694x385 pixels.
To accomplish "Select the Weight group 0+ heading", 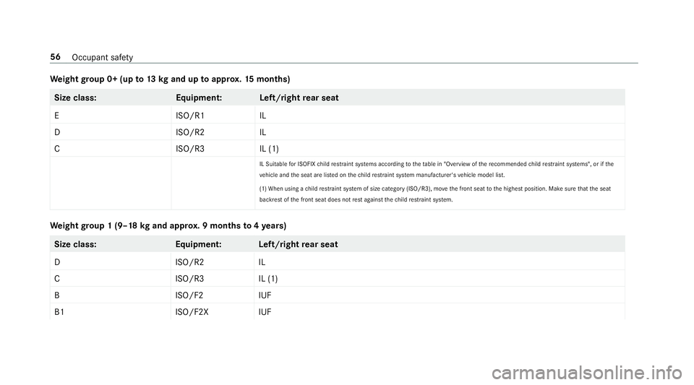I will (x=170, y=79).
